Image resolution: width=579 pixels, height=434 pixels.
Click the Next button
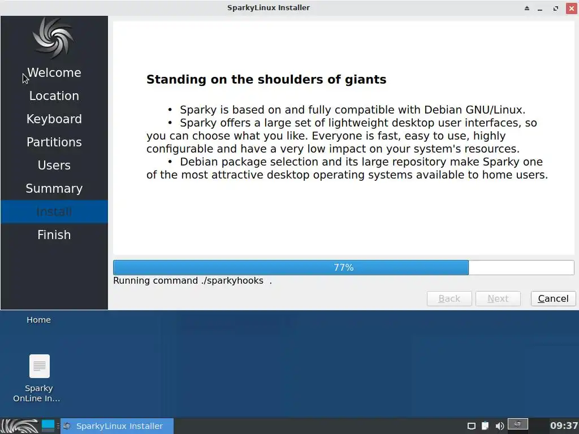(498, 298)
